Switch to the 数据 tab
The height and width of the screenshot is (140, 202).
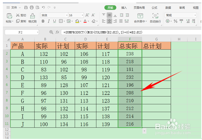[x=168, y=8]
